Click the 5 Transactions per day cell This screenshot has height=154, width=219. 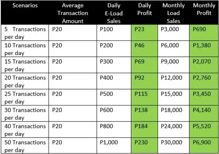click(25, 33)
